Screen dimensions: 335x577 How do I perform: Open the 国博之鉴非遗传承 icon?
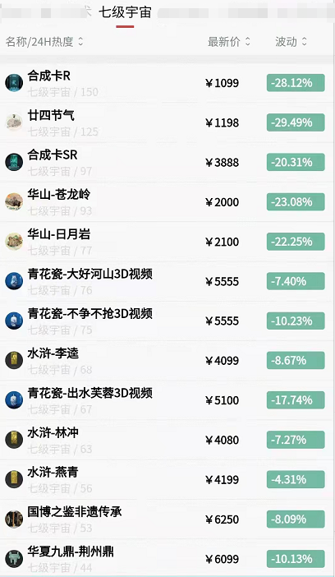[x=14, y=519]
